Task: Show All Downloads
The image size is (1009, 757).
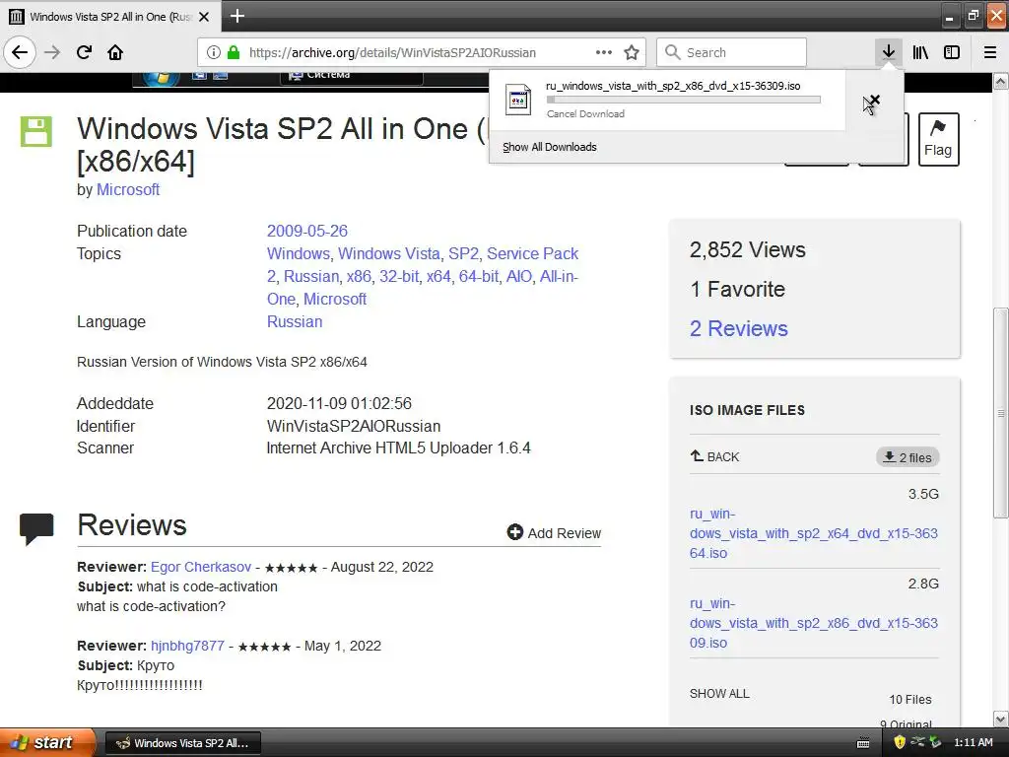Action: coord(550,147)
